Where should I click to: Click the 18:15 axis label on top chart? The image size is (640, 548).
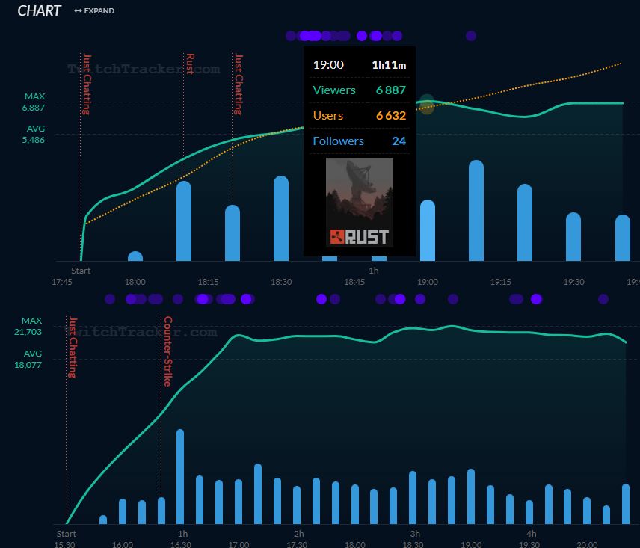[x=208, y=282]
